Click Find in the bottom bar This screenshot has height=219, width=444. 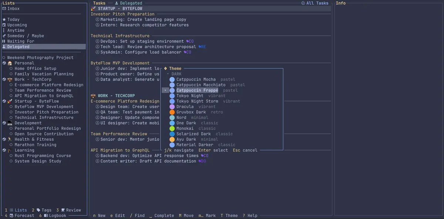[137, 216]
